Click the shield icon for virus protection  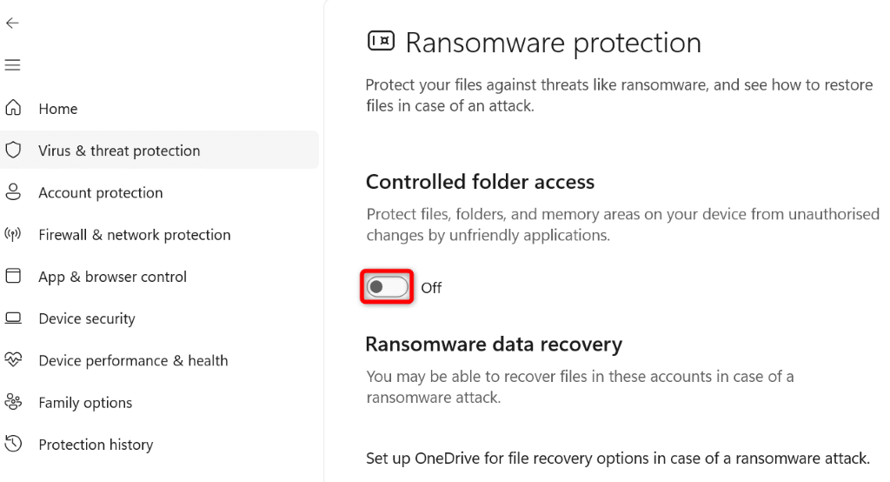[x=13, y=151]
